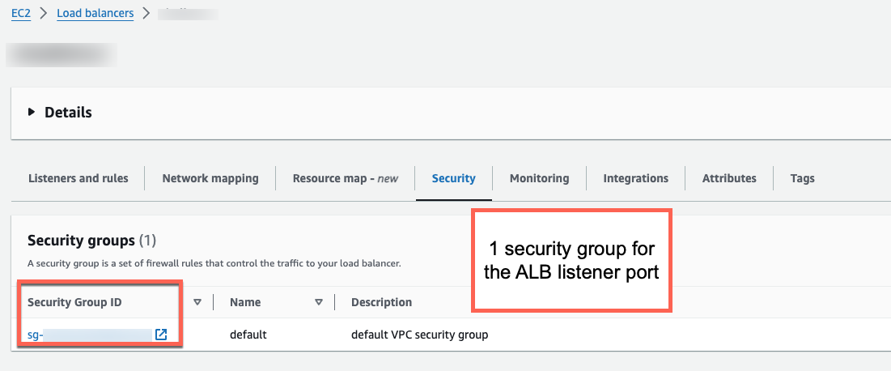Go to the Monitoring tab
The image size is (891, 371).
coord(539,178)
